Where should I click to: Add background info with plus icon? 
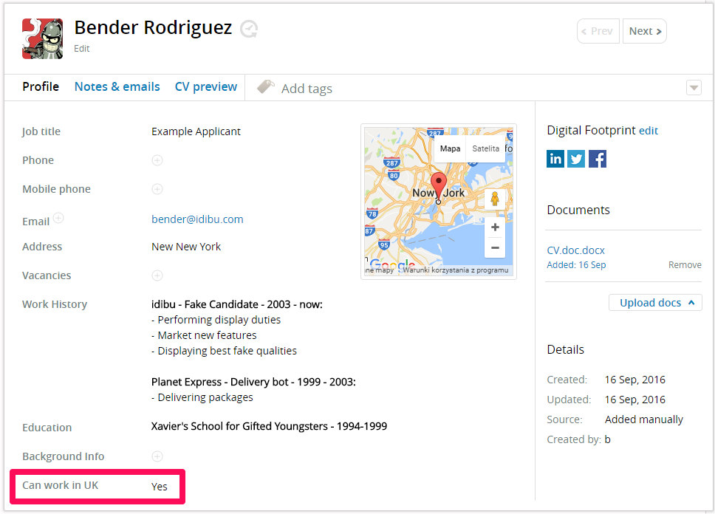coord(157,456)
